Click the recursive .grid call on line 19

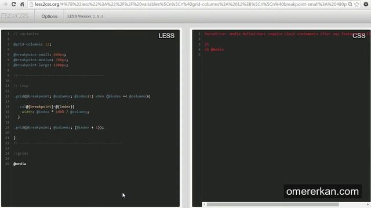click(59, 127)
